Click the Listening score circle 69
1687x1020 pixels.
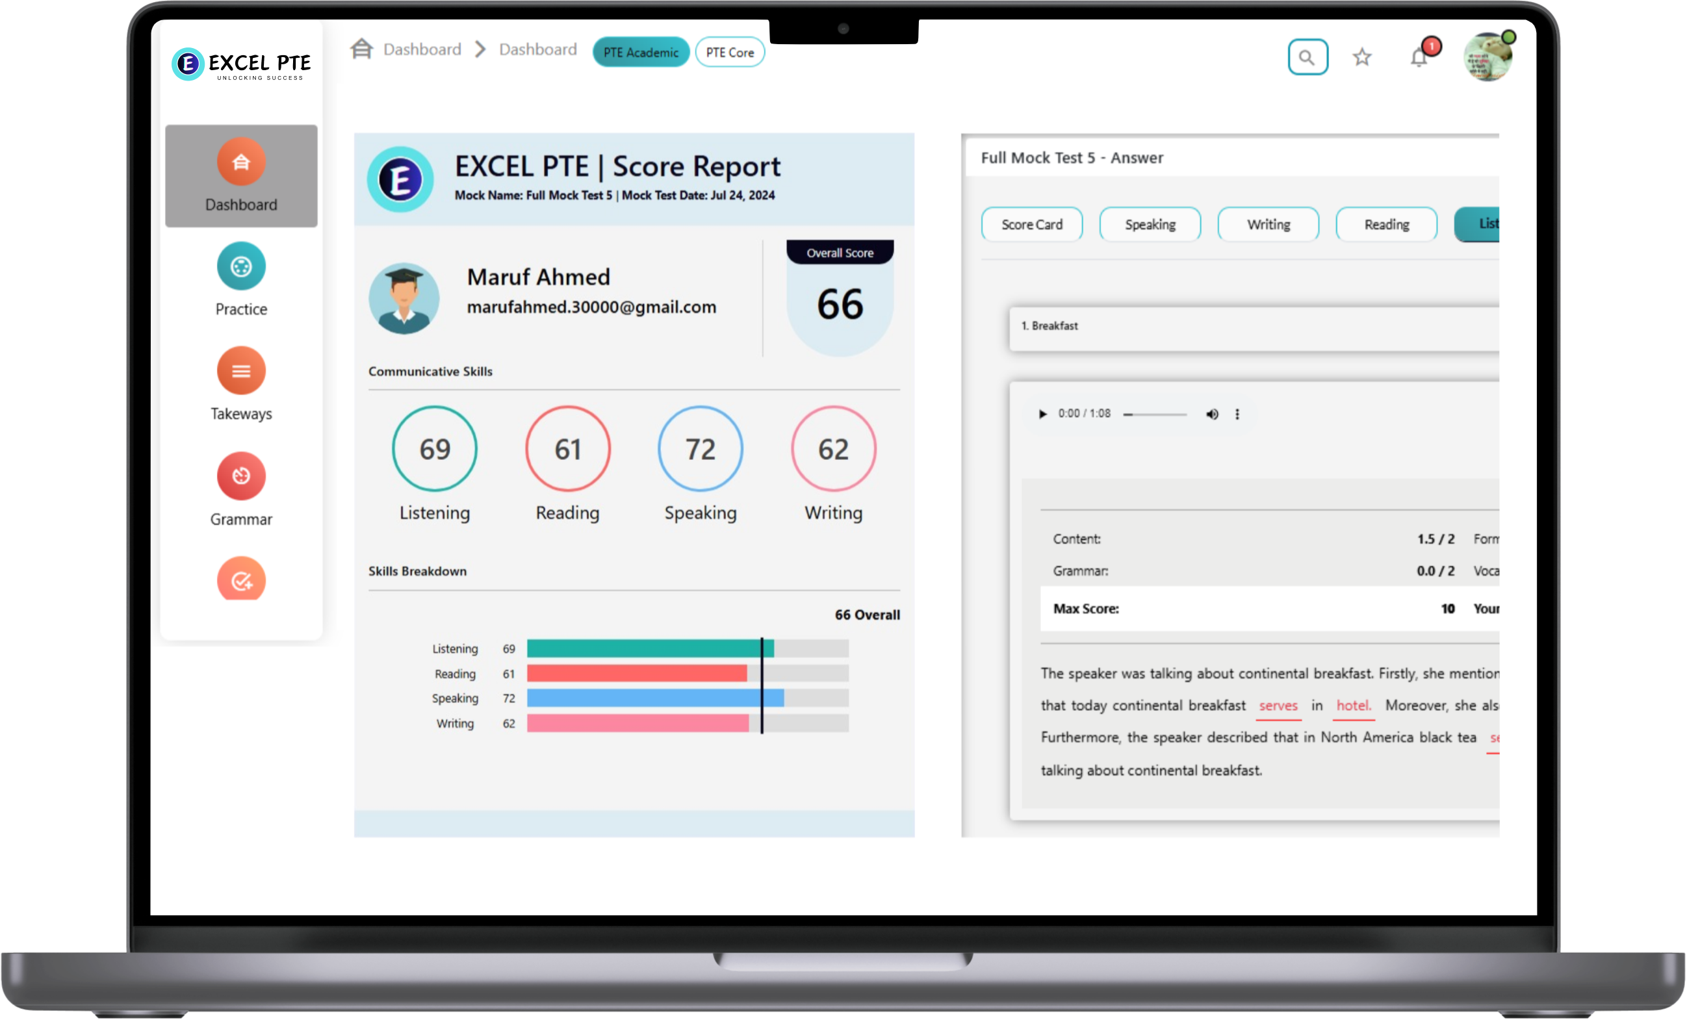(435, 449)
